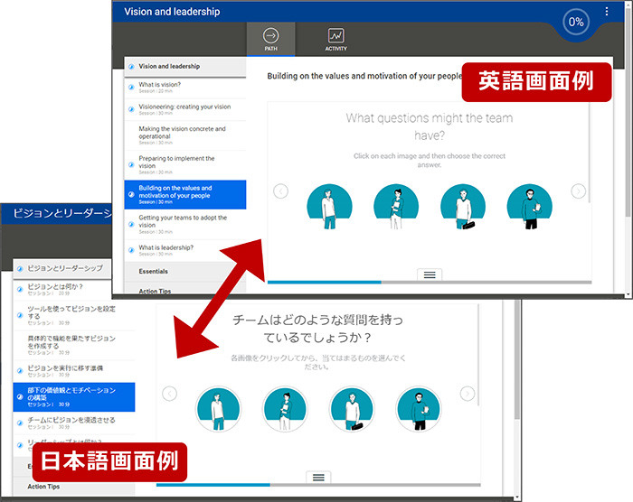Select man holding bag image, Japanese carousel
Viewport: 633px width, 502px height.
[x=352, y=409]
